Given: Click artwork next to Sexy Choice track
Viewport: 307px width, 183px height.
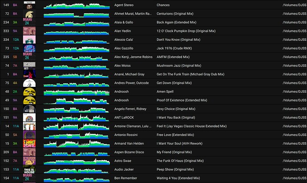Looking at the screenshot, I should coord(30,109).
